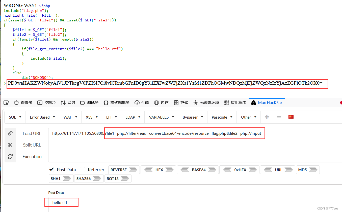
Task: Open the WAF dropdown
Action: tap(70, 117)
